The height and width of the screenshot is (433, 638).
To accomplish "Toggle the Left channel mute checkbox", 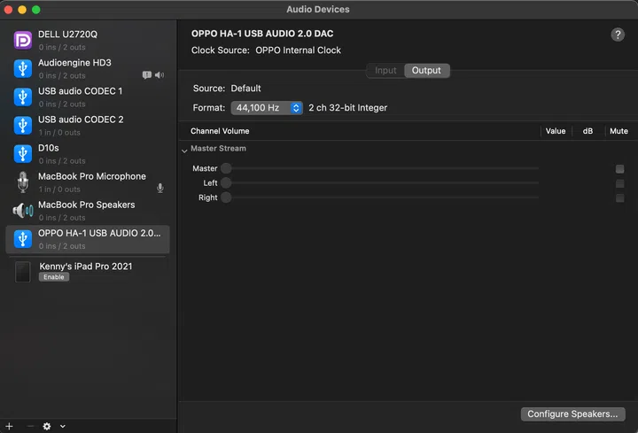I will [619, 183].
